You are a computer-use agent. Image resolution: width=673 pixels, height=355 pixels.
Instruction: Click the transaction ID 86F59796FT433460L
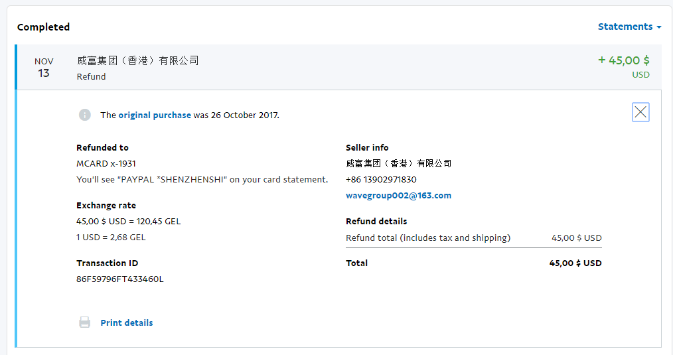tap(120, 279)
